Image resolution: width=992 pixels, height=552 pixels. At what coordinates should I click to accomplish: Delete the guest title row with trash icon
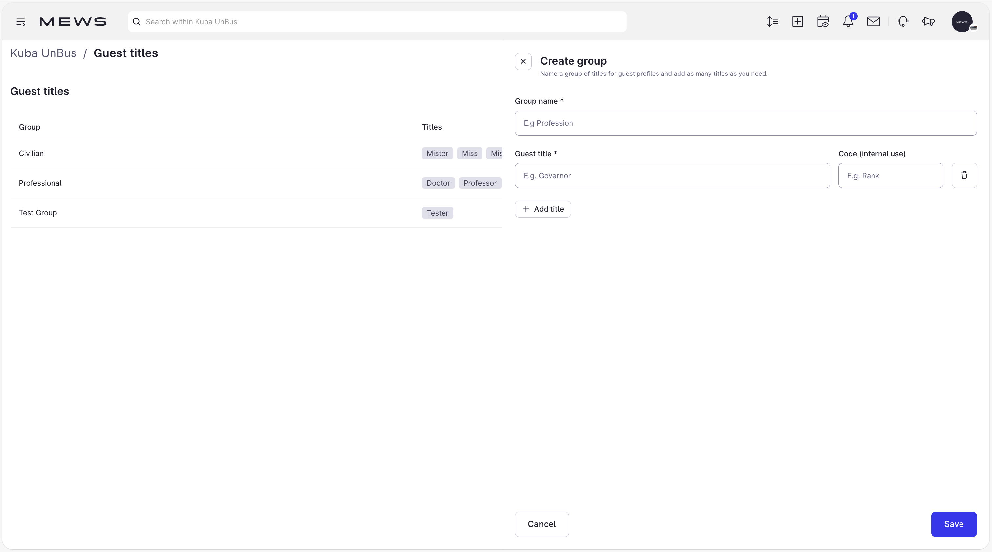964,175
